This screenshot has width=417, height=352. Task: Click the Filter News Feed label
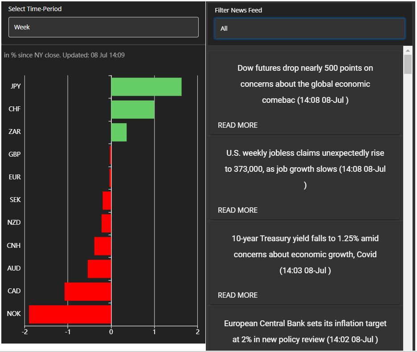(x=238, y=10)
